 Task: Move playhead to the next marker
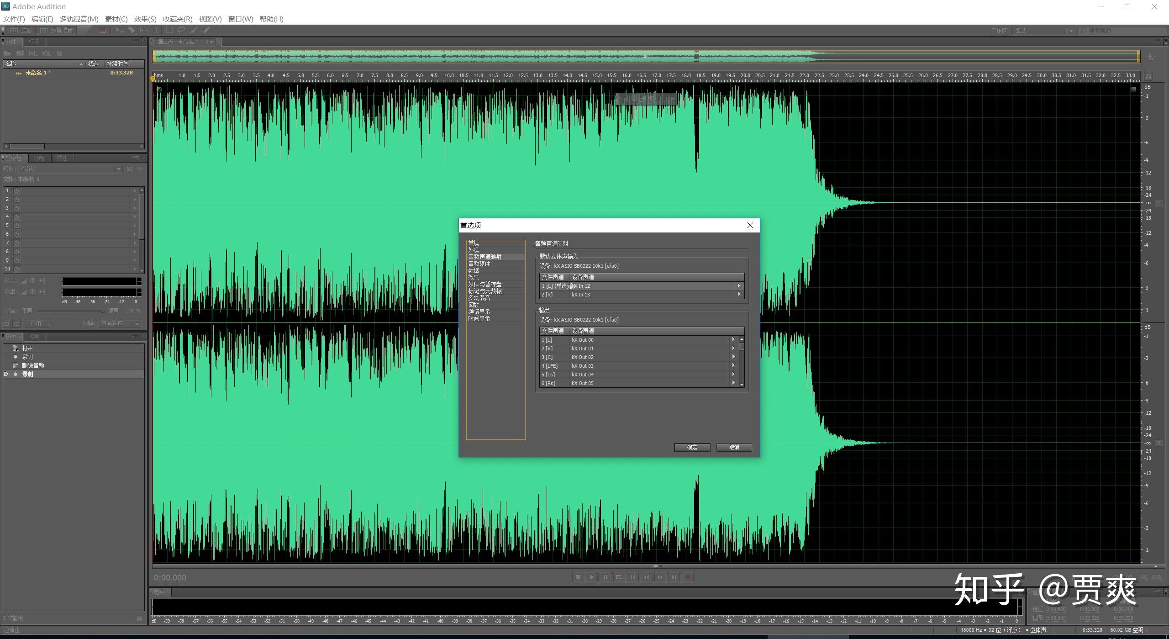tap(674, 577)
